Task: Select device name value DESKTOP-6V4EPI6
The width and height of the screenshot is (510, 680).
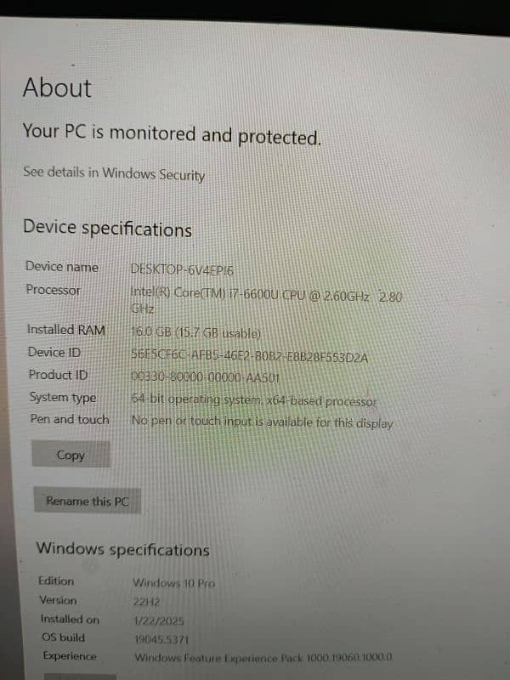Action: click(182, 270)
